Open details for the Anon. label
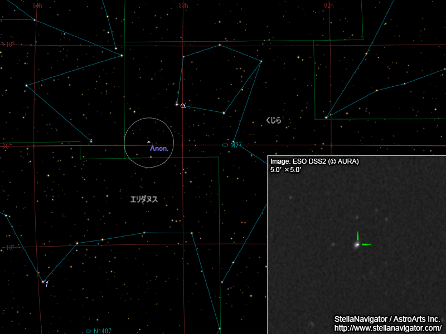Screen dimensions: 446x334 [x=160, y=149]
